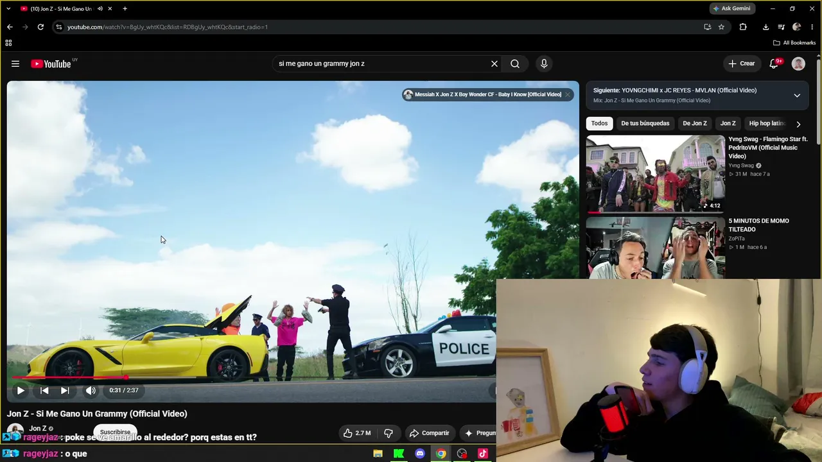822x462 pixels.
Task: Dislike the video with thumbs-down button
Action: click(x=389, y=433)
